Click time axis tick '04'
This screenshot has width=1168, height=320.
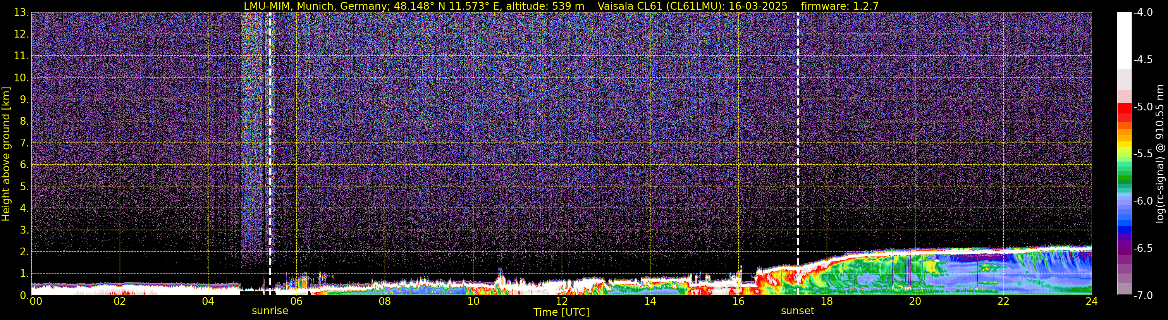coord(208,301)
